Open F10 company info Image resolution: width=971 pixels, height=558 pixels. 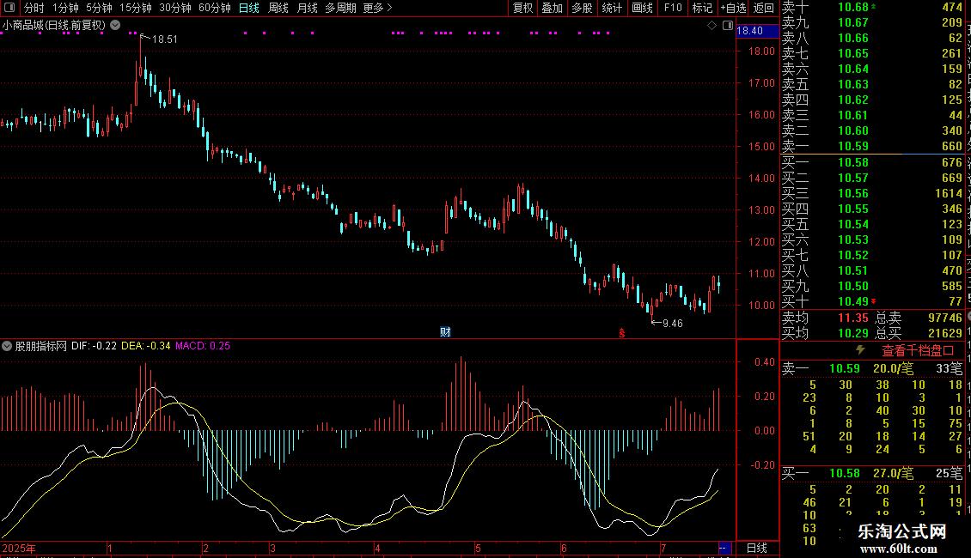point(673,8)
